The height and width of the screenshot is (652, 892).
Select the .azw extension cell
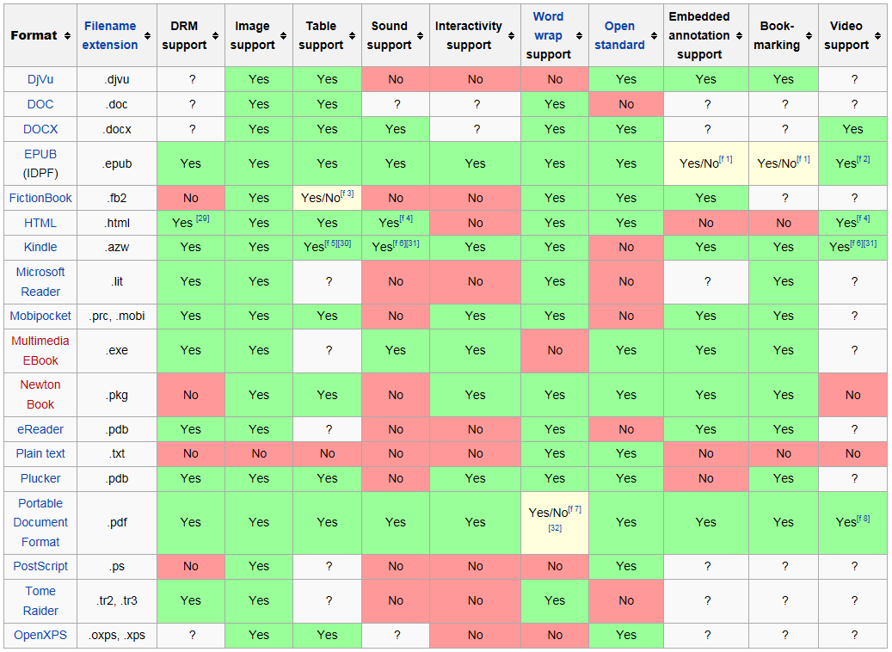click(x=117, y=247)
